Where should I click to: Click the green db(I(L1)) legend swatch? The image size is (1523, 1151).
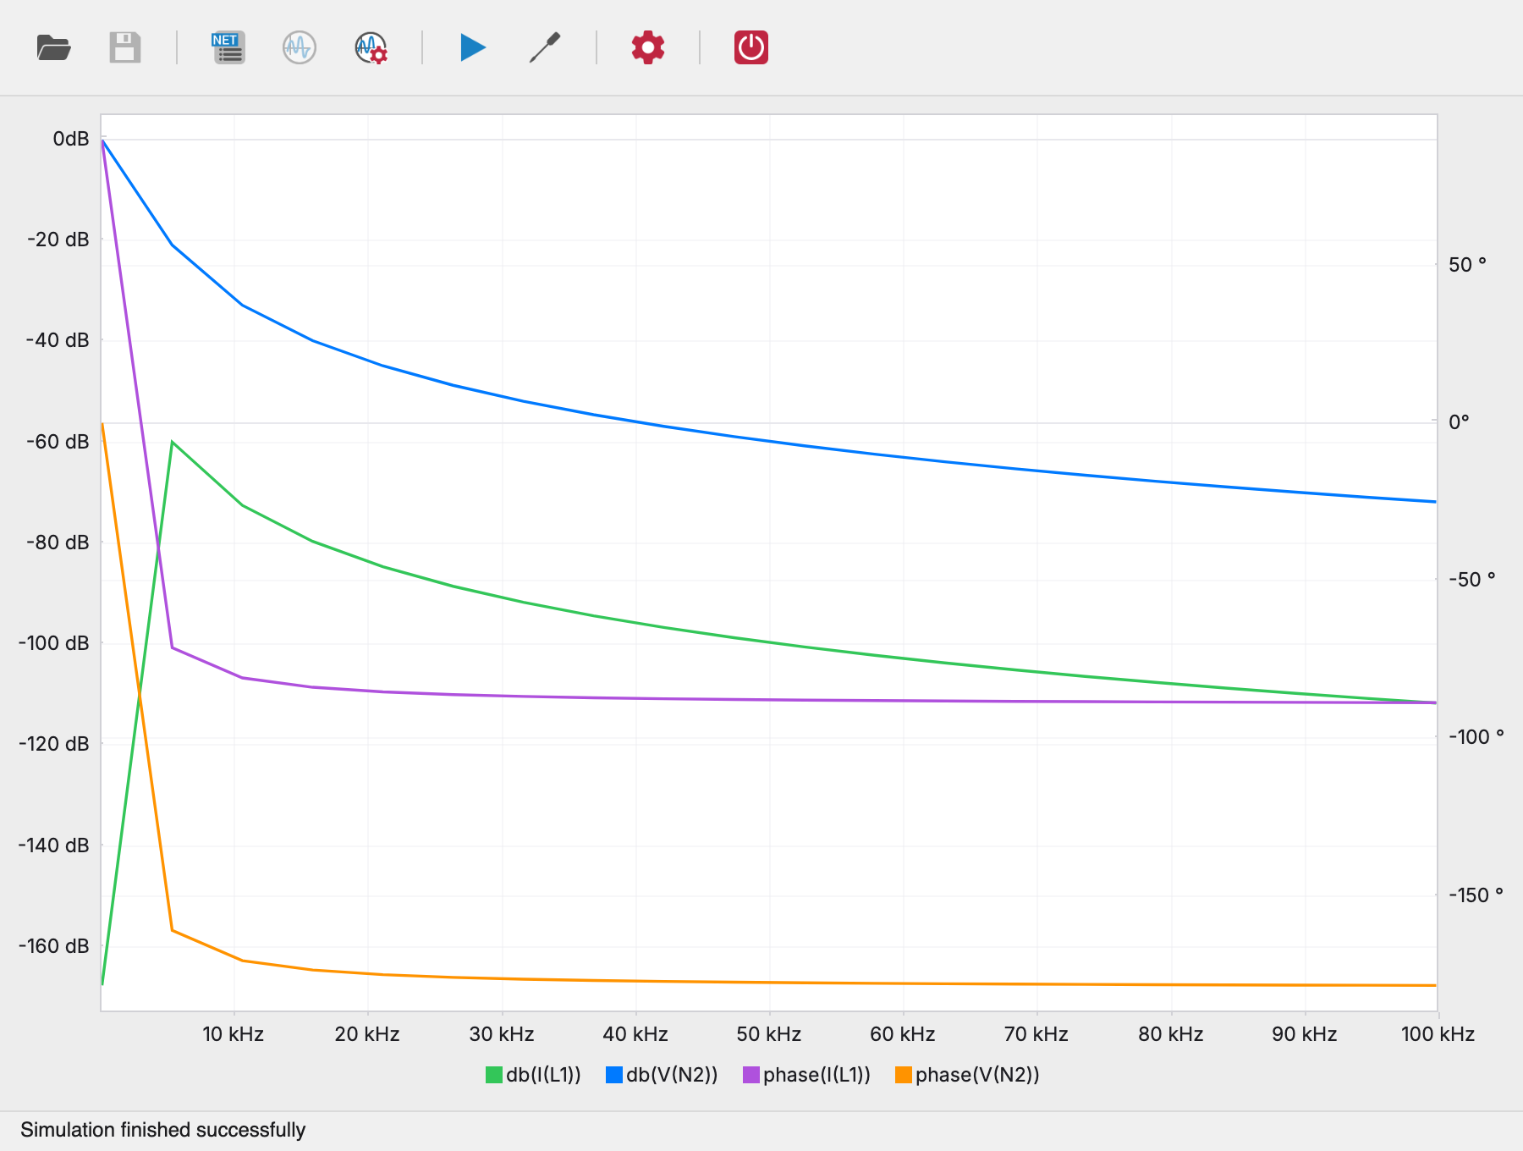(x=494, y=1075)
